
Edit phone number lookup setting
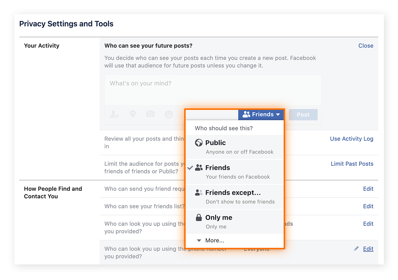pos(368,249)
